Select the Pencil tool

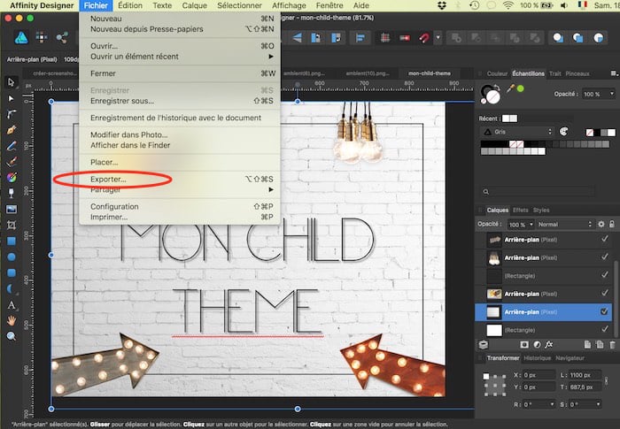pos(11,146)
